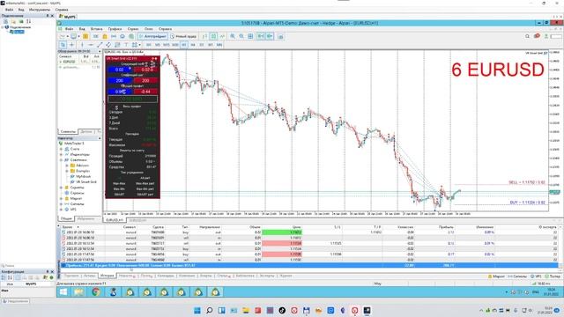564x317 pixels.
Task: Switch to the История tab
Action: click(108, 276)
